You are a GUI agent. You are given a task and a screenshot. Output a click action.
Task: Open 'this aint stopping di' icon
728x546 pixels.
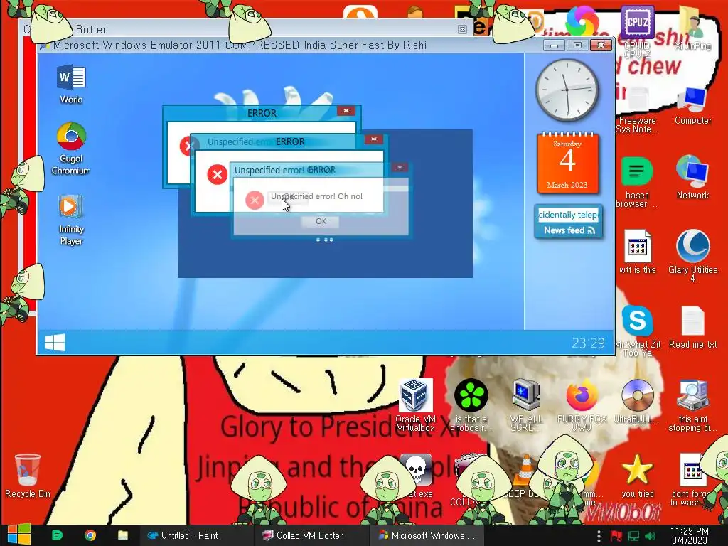coord(692,405)
